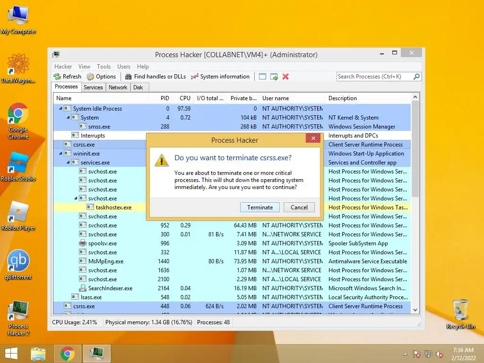Open My Computer desktop icon
Screen dimensions: 484x363
coord(18,19)
